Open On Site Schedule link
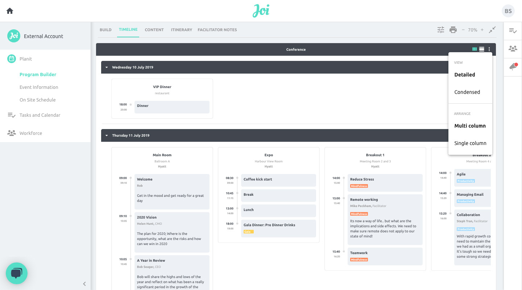 coord(38,100)
